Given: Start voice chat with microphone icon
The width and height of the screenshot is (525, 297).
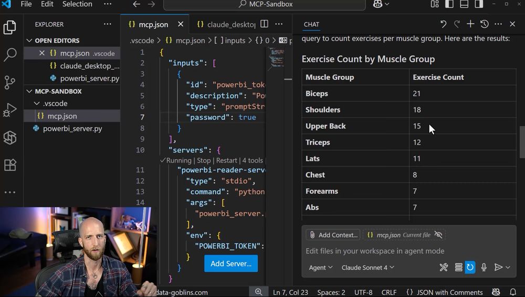Looking at the screenshot, I should pyautogui.click(x=484, y=267).
